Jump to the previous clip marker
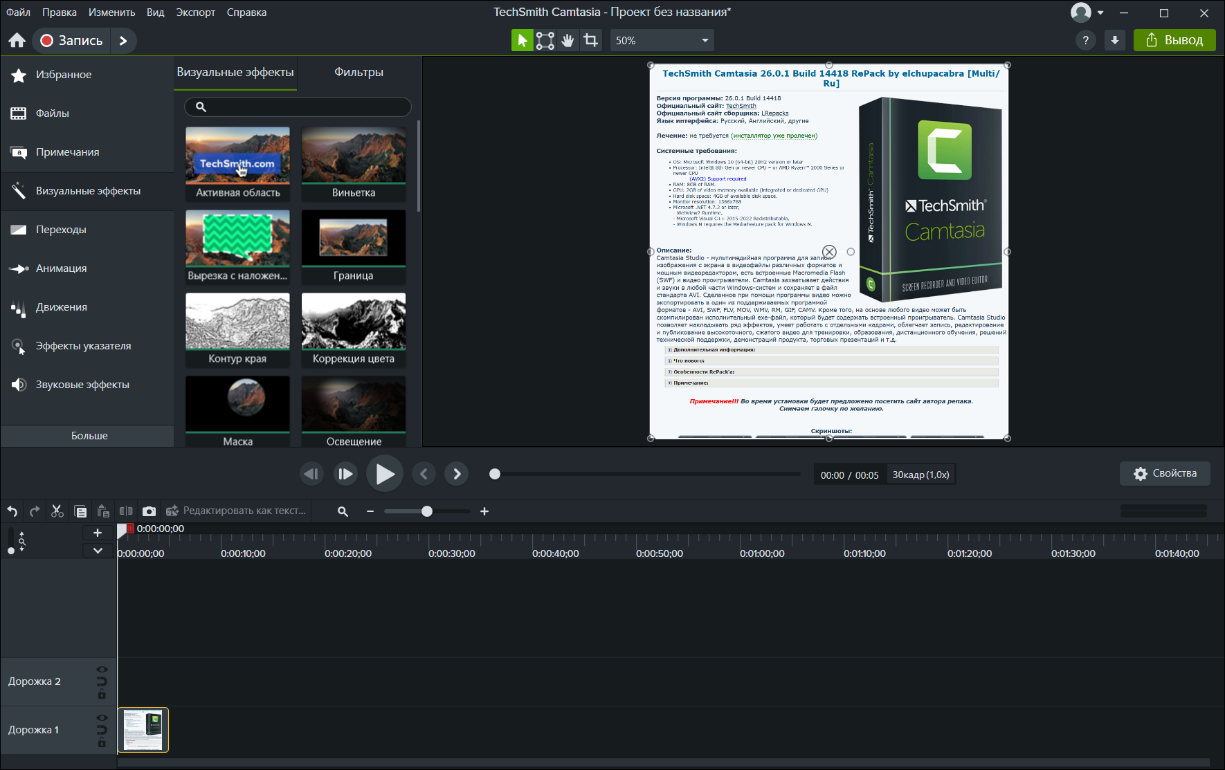 [x=424, y=474]
